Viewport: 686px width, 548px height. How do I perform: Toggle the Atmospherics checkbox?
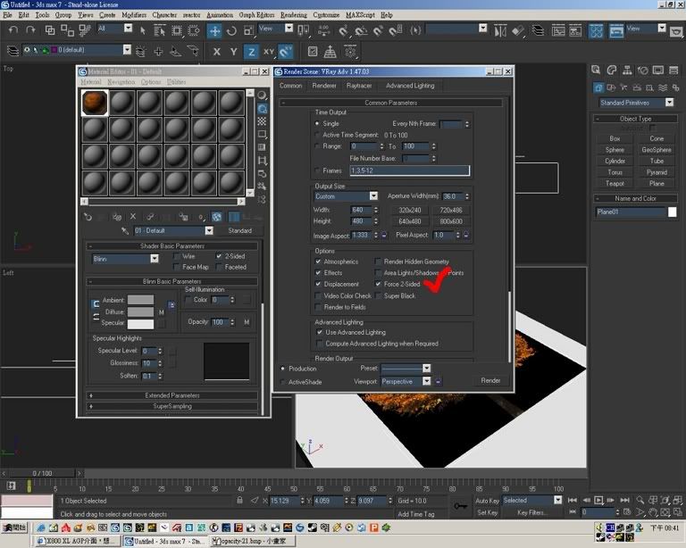point(318,262)
